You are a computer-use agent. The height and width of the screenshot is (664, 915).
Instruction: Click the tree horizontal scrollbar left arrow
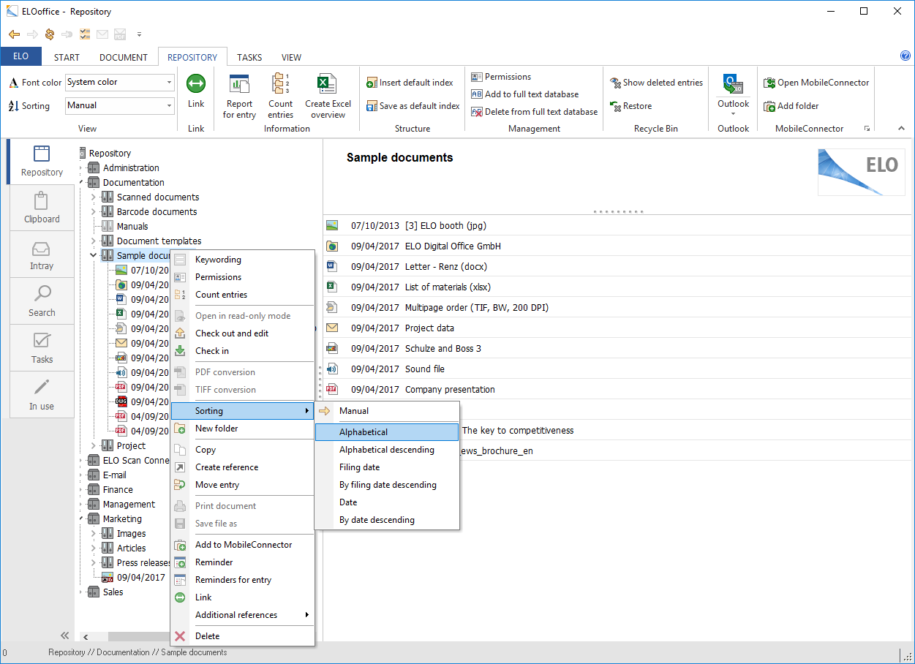[x=86, y=636]
